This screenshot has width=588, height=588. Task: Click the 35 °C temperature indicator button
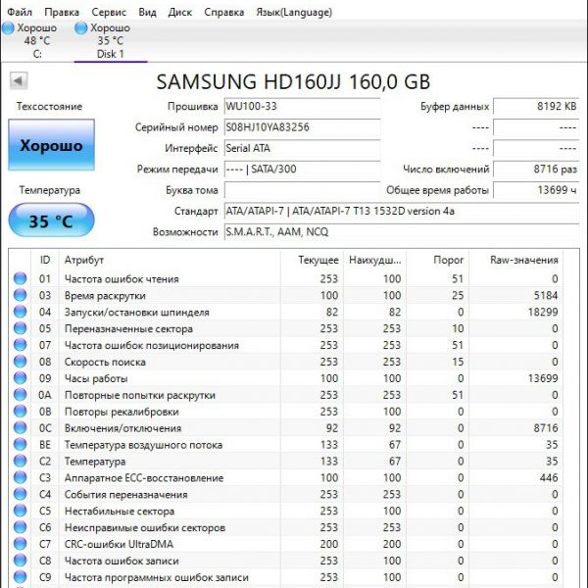(51, 220)
